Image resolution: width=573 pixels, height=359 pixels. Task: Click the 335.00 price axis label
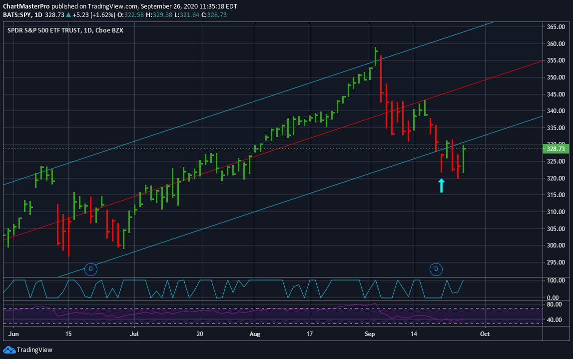point(556,128)
